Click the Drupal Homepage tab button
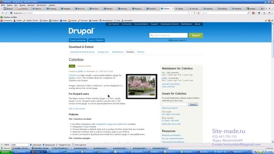 click(x=78, y=40)
